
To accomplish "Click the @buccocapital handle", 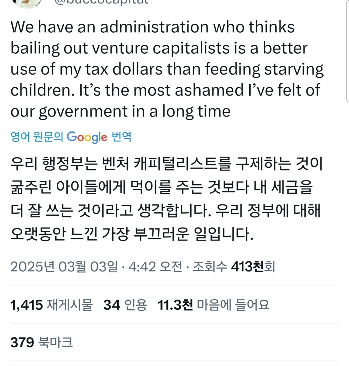I will (x=101, y=2).
